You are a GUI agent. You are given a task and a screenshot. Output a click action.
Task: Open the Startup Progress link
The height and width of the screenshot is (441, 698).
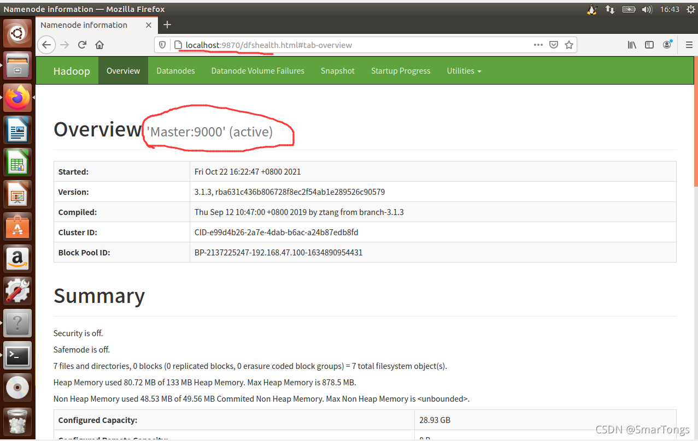tap(401, 70)
